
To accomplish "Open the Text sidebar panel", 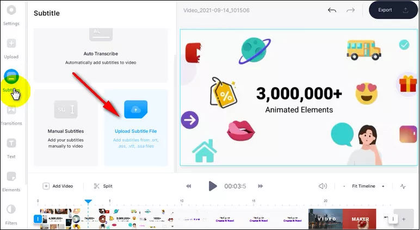I will pyautogui.click(x=11, y=149).
